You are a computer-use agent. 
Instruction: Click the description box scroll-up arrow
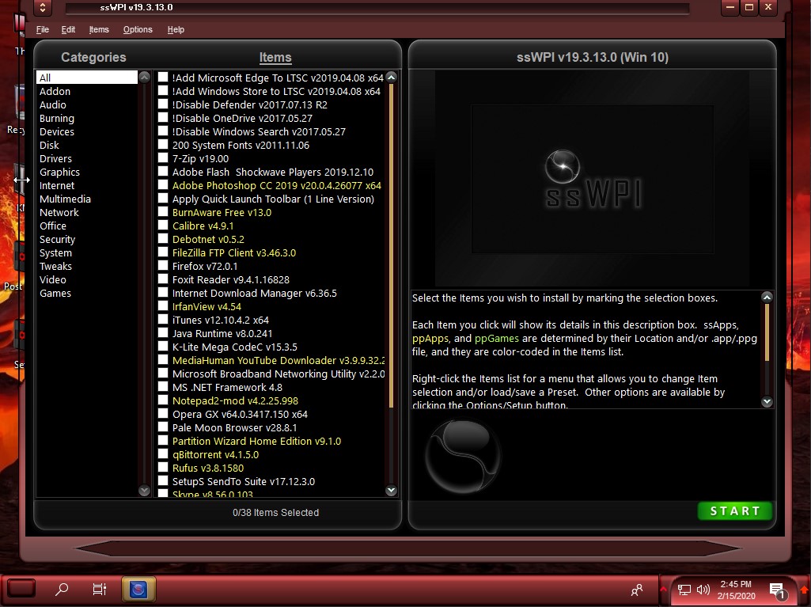point(767,297)
